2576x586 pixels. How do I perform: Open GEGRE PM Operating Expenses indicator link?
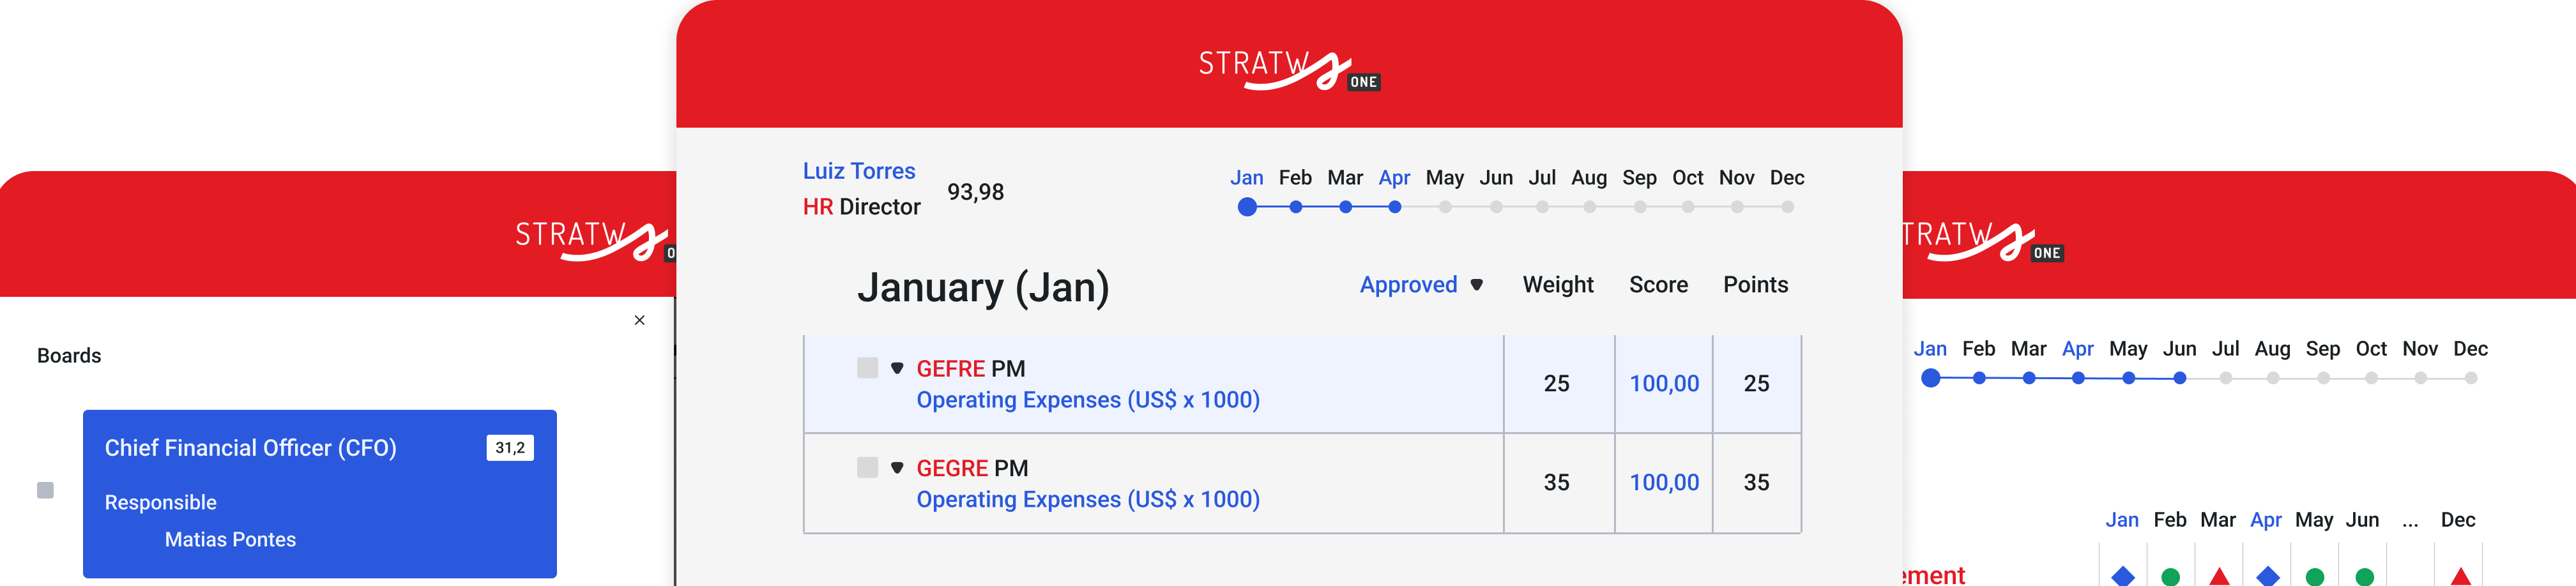coord(1087,499)
